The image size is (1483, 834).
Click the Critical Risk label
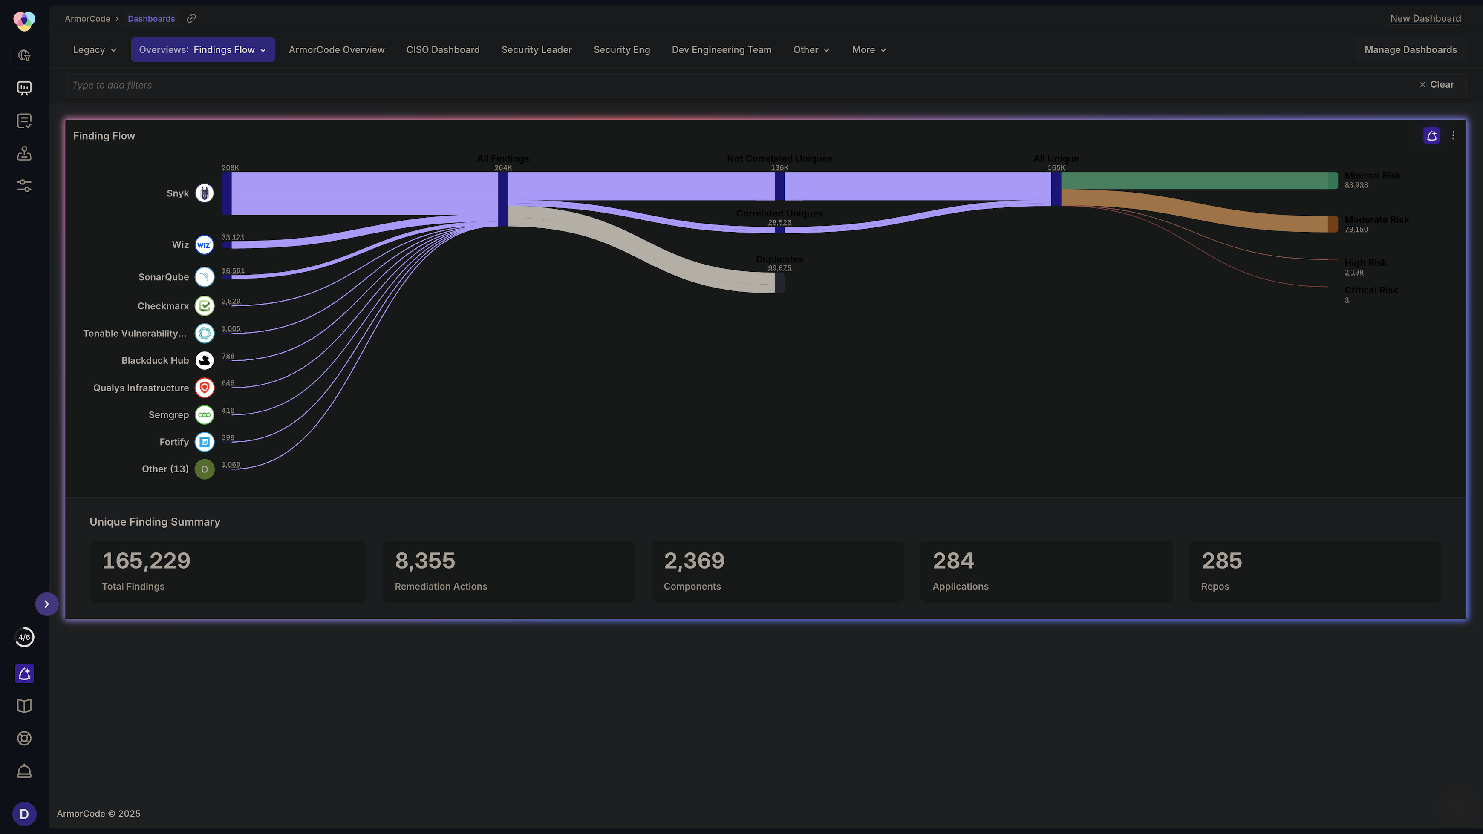click(1371, 290)
